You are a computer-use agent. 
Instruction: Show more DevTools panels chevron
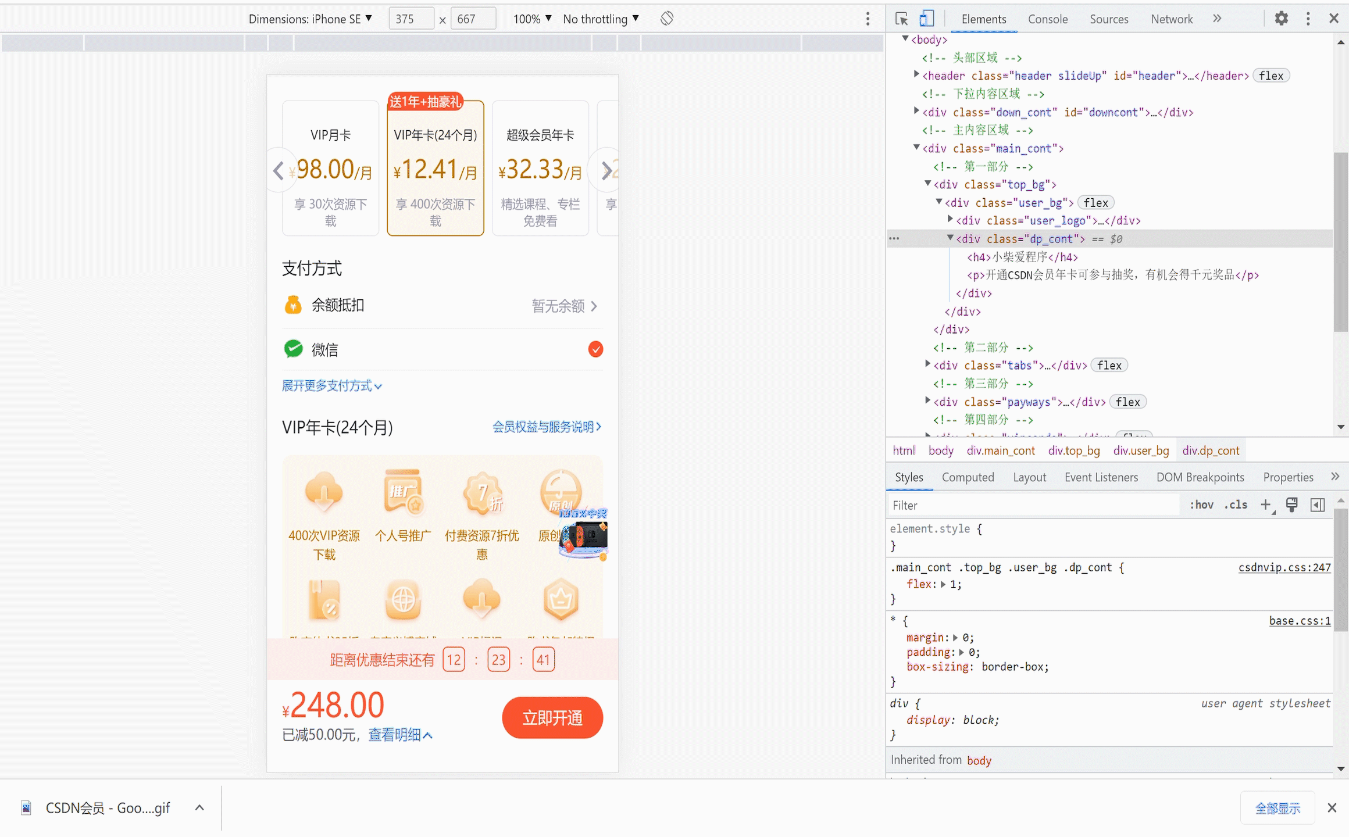(1217, 19)
